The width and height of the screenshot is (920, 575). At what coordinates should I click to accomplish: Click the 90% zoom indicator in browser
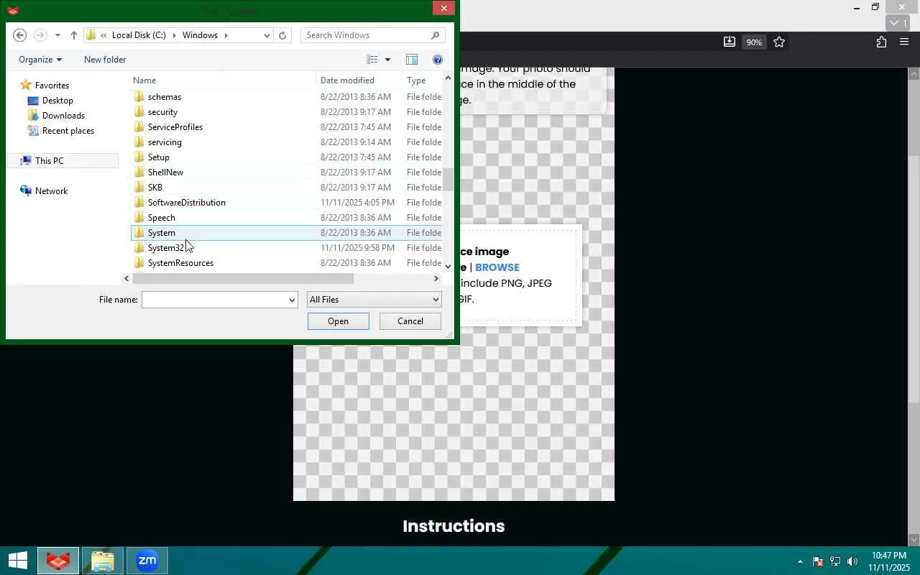point(753,42)
